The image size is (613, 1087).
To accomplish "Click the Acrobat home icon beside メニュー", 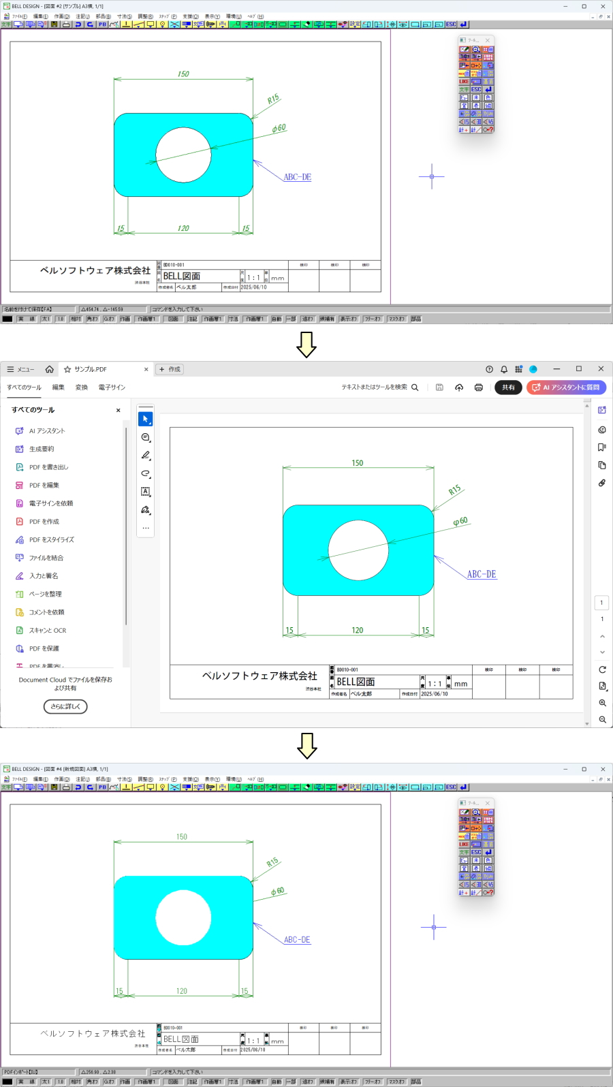I will point(50,369).
